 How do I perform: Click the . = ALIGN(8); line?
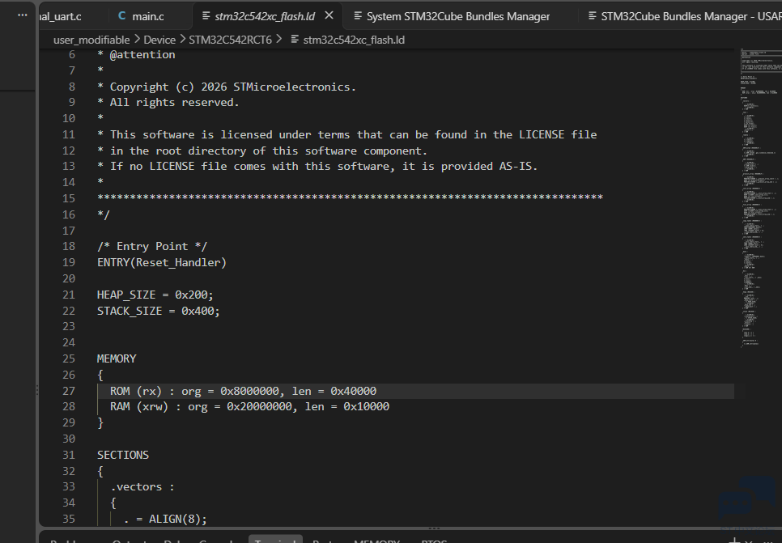[x=165, y=519]
